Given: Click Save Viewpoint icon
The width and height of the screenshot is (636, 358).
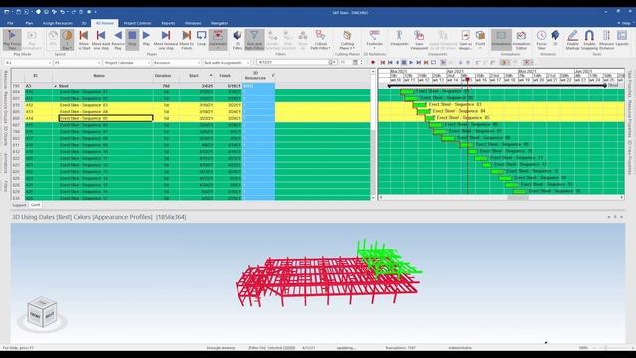Looking at the screenshot, I should 419,40.
